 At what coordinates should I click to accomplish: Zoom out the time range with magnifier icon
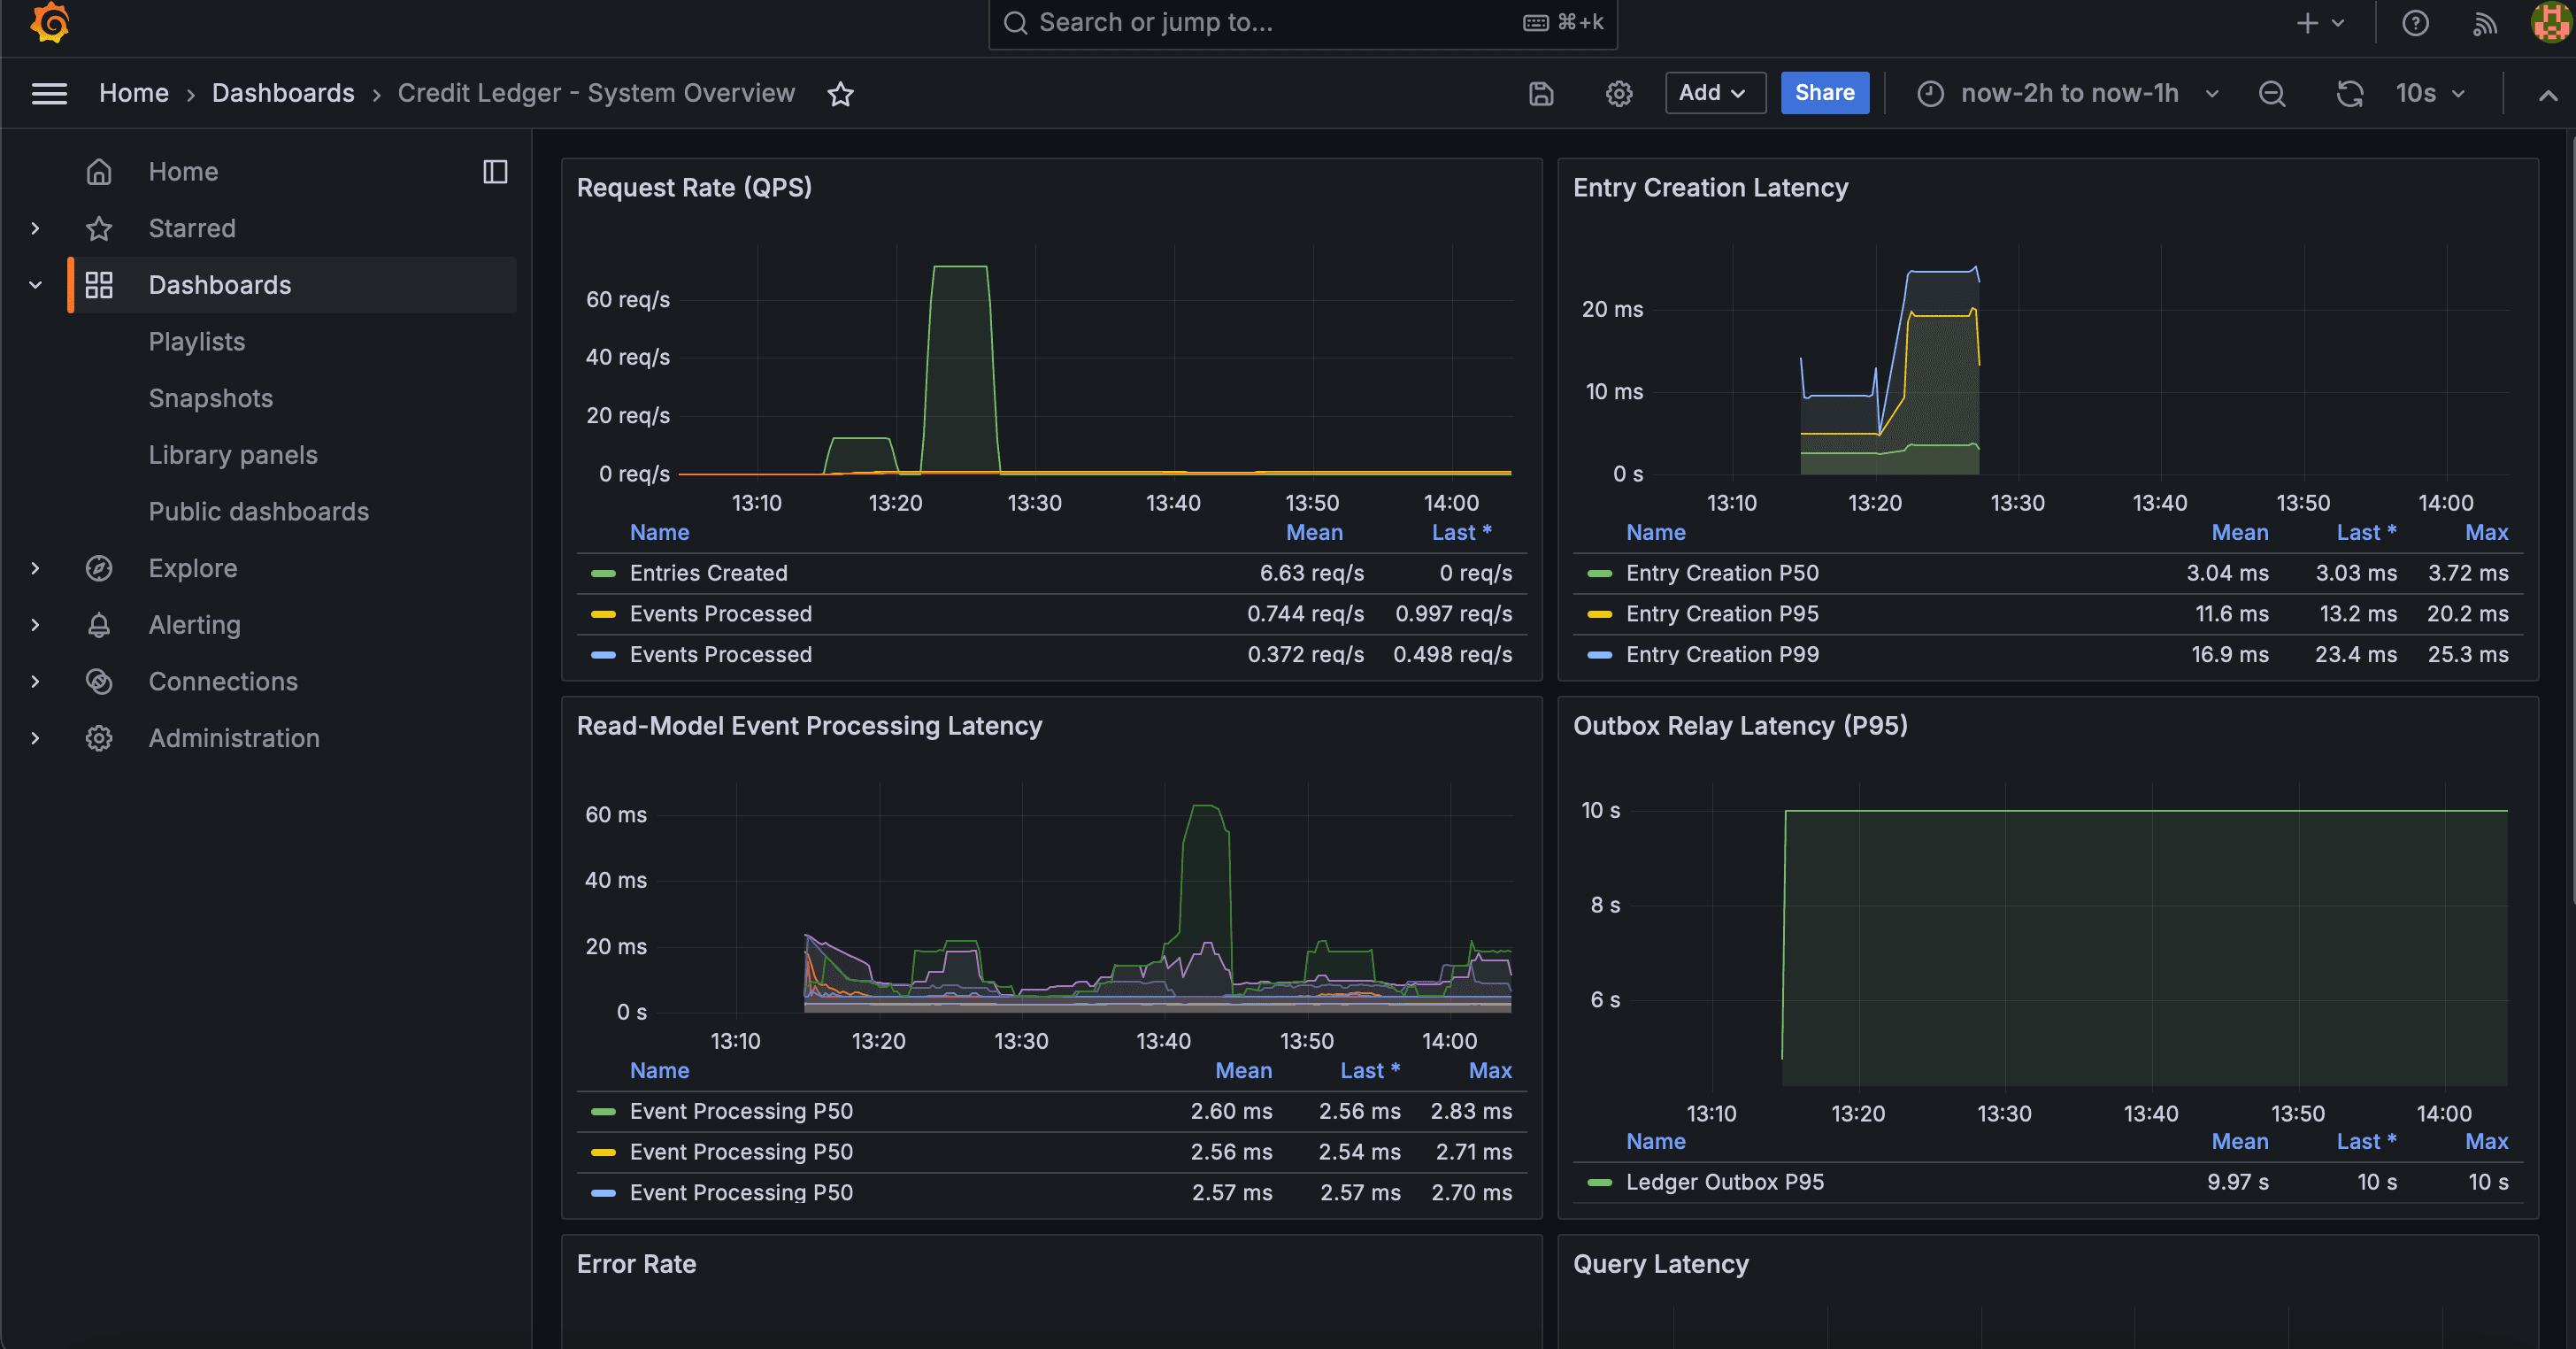(2272, 93)
